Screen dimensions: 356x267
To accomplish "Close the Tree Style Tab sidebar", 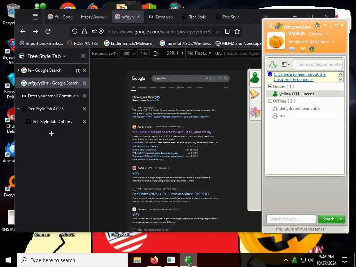I will click(x=83, y=56).
